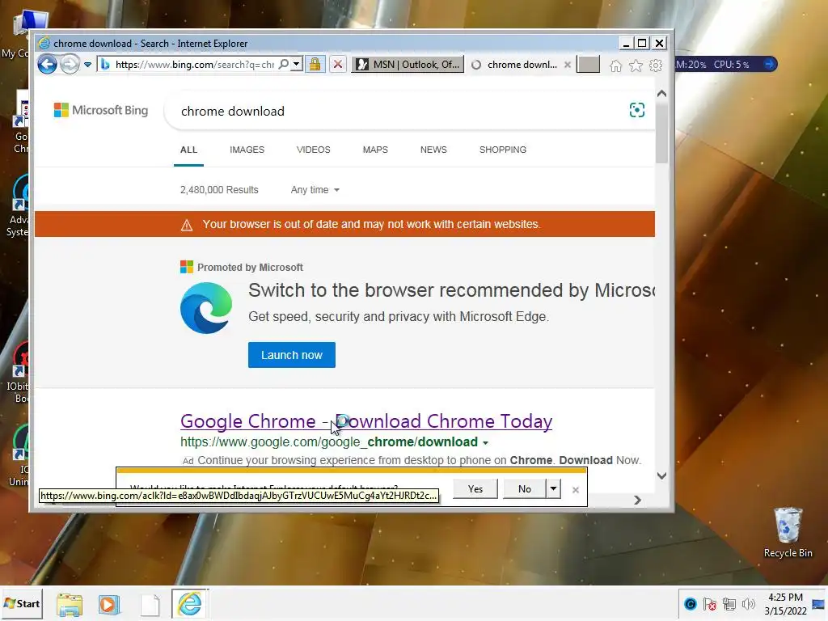Switch to the NEWS tab
828x621 pixels.
pos(433,150)
